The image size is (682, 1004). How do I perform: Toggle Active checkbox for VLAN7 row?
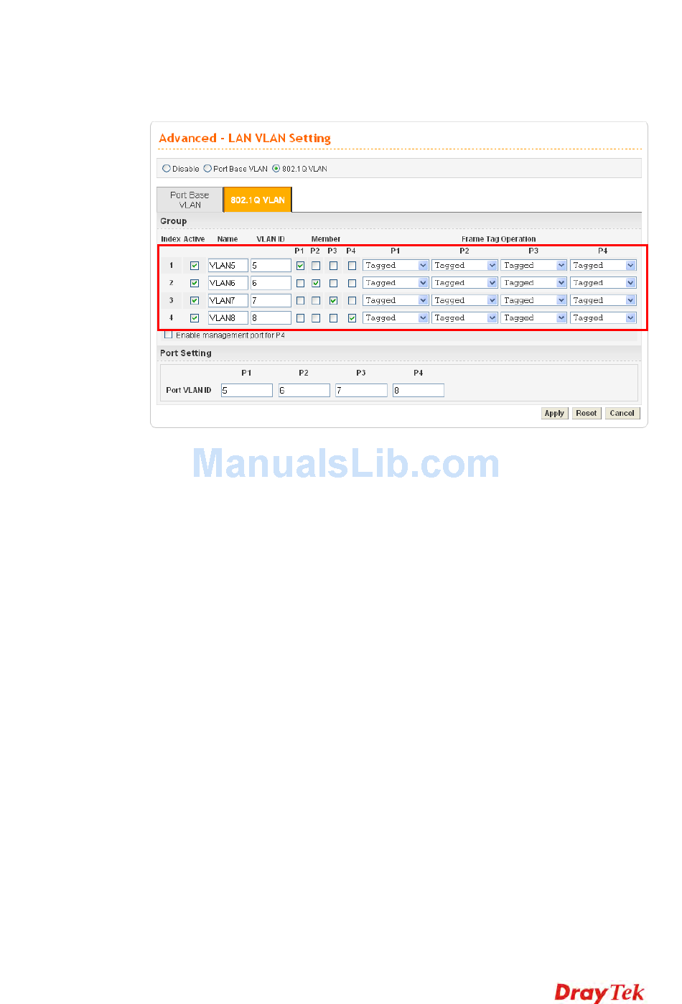(195, 300)
